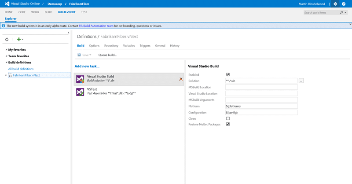This screenshot has height=184, width=352.
Task: Select the Explorer sub-tab
Action: [11, 18]
